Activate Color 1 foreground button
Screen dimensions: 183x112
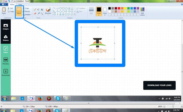[99, 11]
